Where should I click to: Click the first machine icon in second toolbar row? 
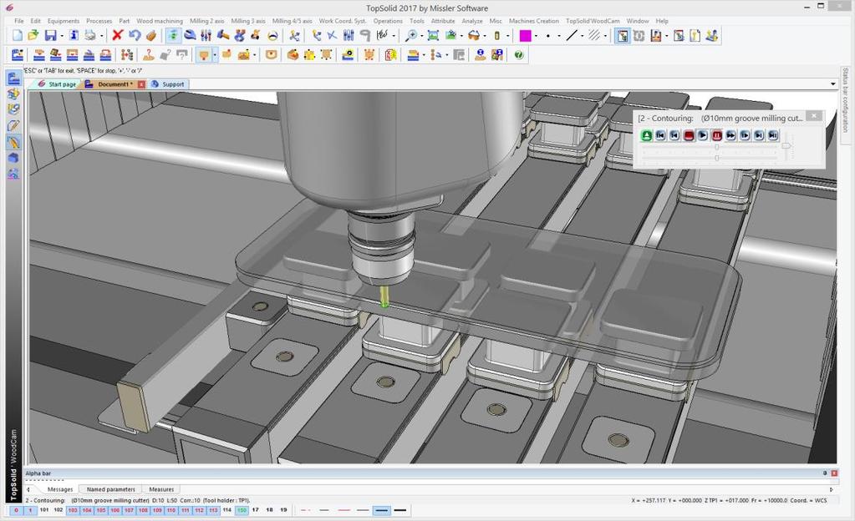click(18, 54)
